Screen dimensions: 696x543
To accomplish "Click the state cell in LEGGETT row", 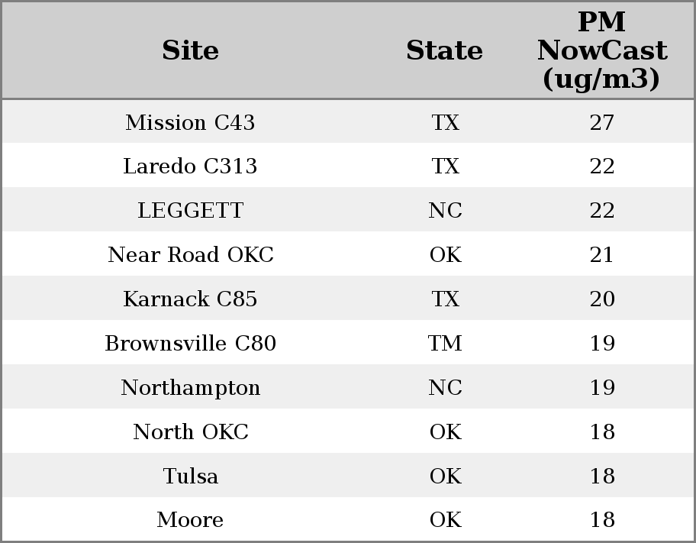I will click(445, 211).
